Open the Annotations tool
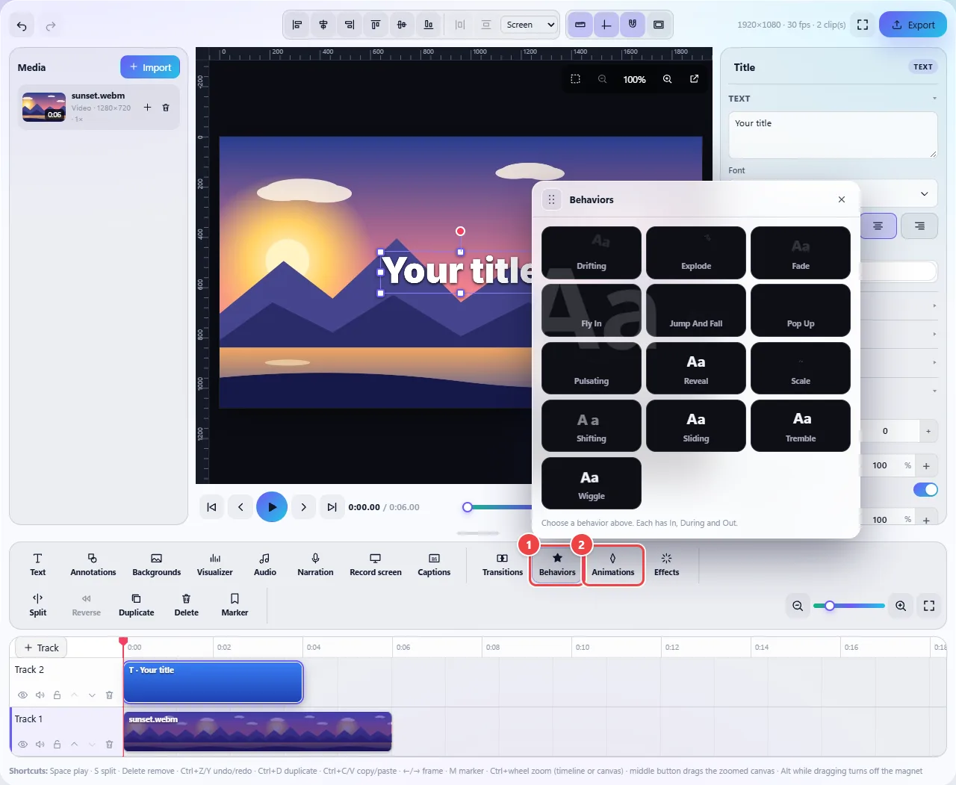956x785 pixels. pos(93,565)
